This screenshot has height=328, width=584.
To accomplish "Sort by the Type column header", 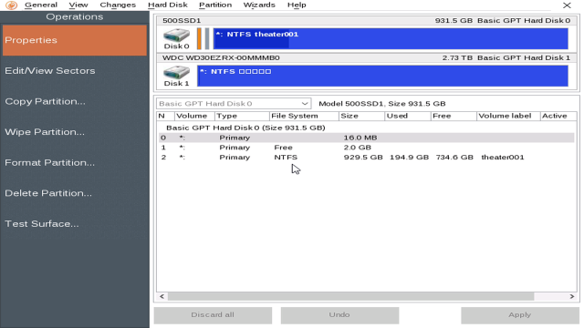I will click(242, 116).
